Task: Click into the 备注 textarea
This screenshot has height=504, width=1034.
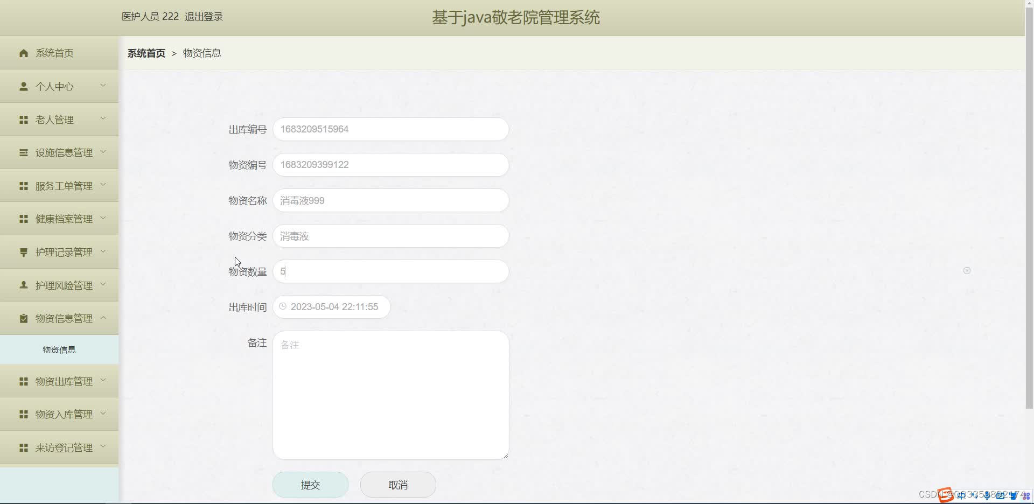Action: pos(391,395)
